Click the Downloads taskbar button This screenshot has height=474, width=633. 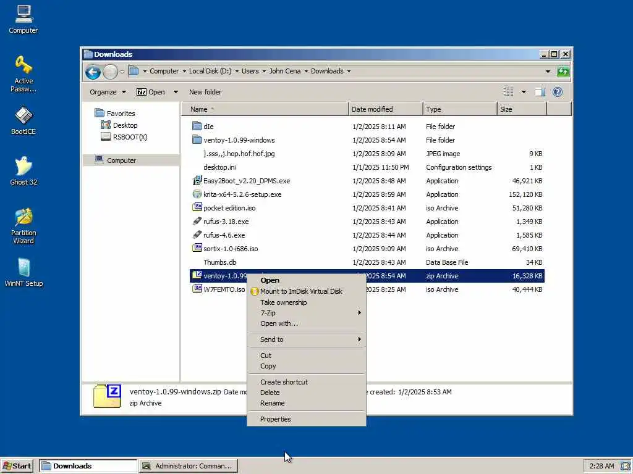88,466
